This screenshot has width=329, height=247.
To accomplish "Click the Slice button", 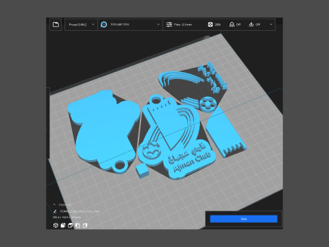I will (244, 219).
